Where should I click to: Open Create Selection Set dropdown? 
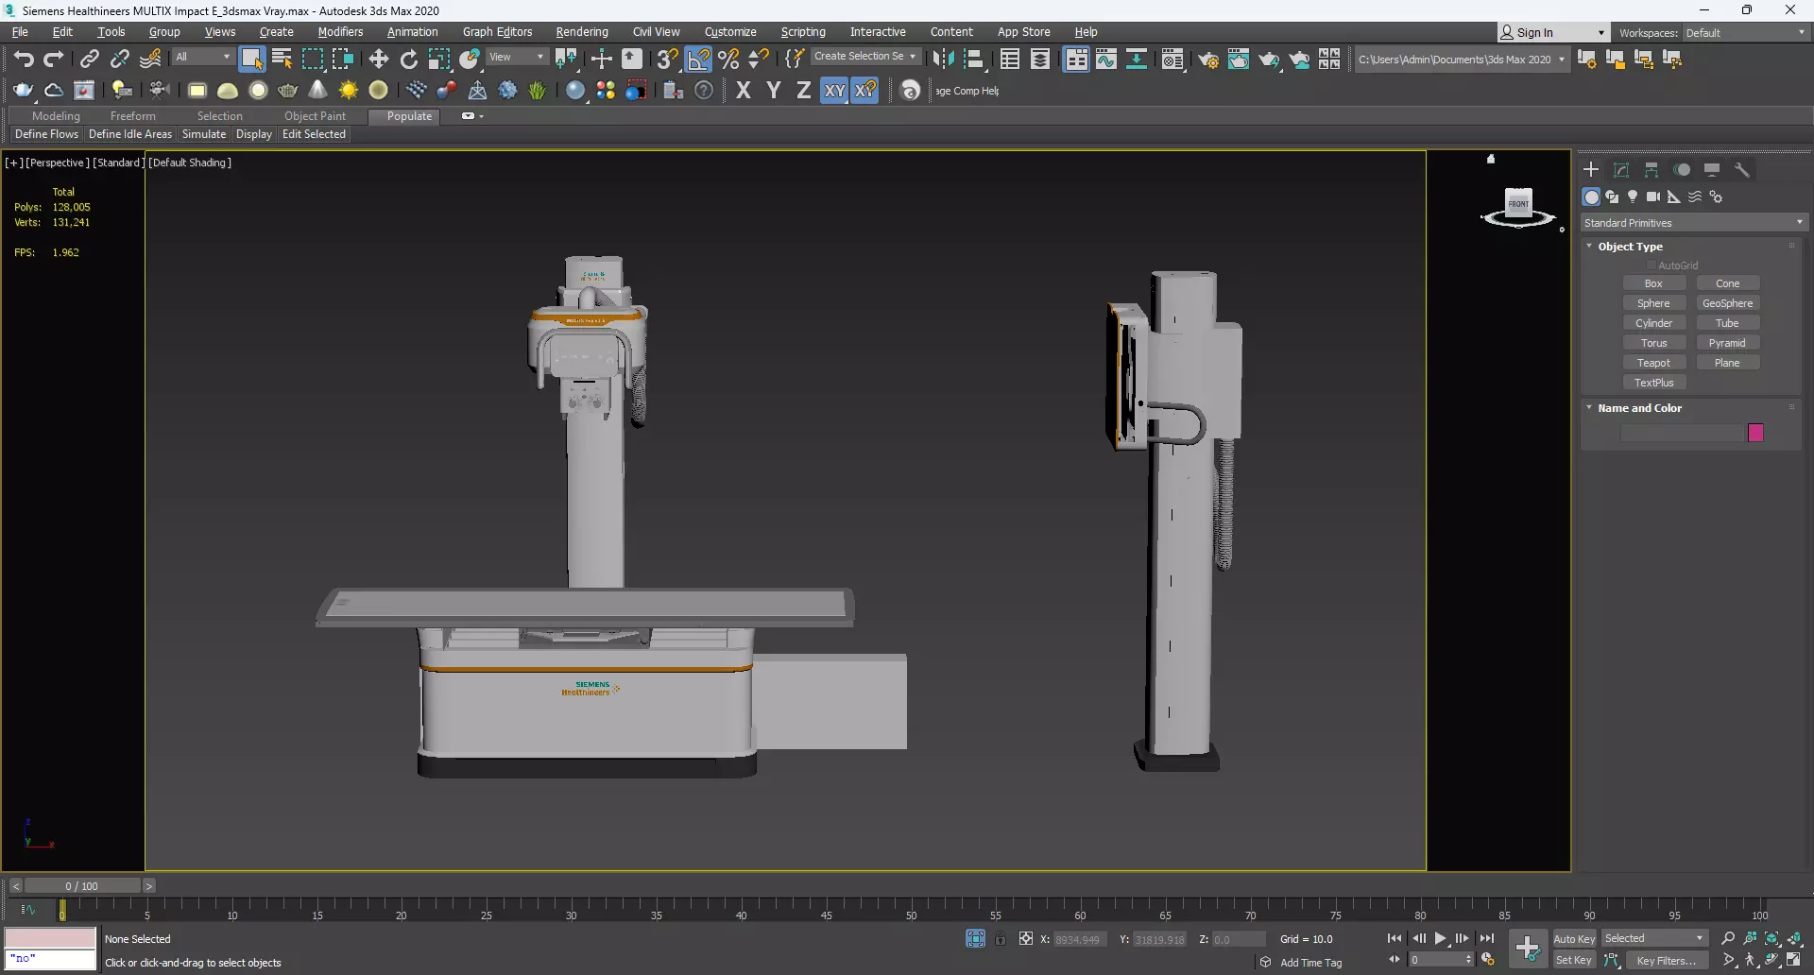pos(865,57)
